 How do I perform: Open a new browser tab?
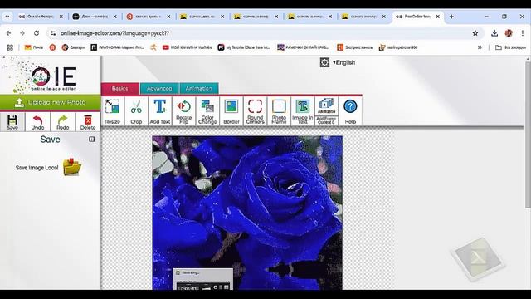(x=451, y=17)
